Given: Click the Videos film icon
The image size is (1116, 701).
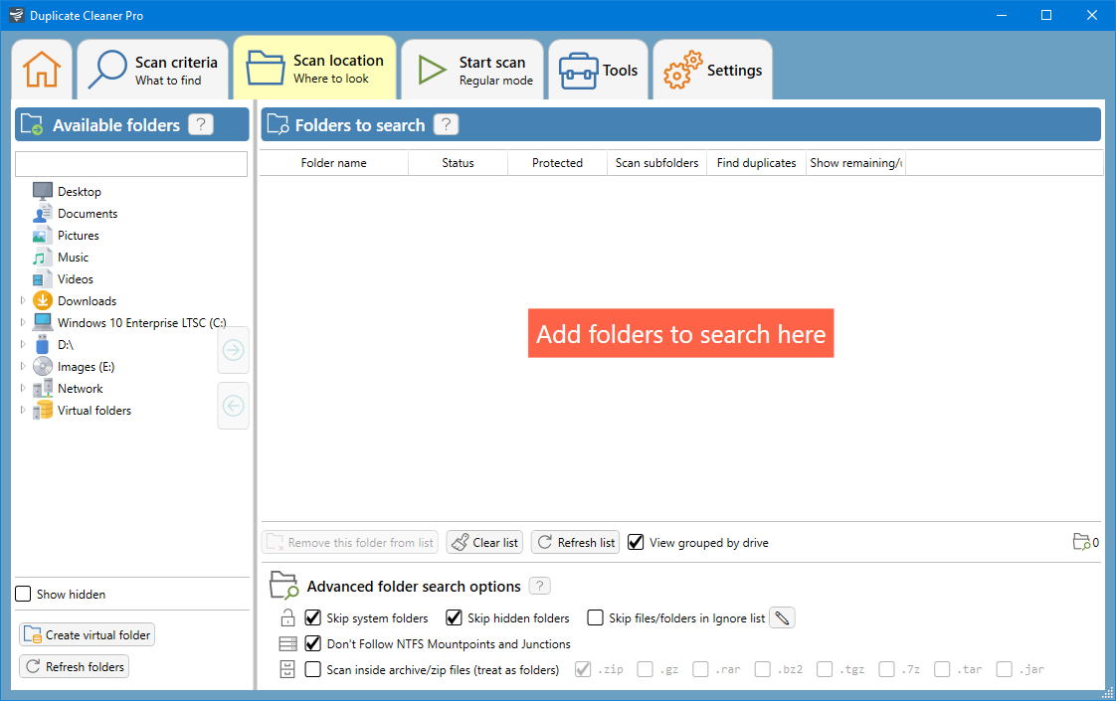Looking at the screenshot, I should click(x=43, y=279).
